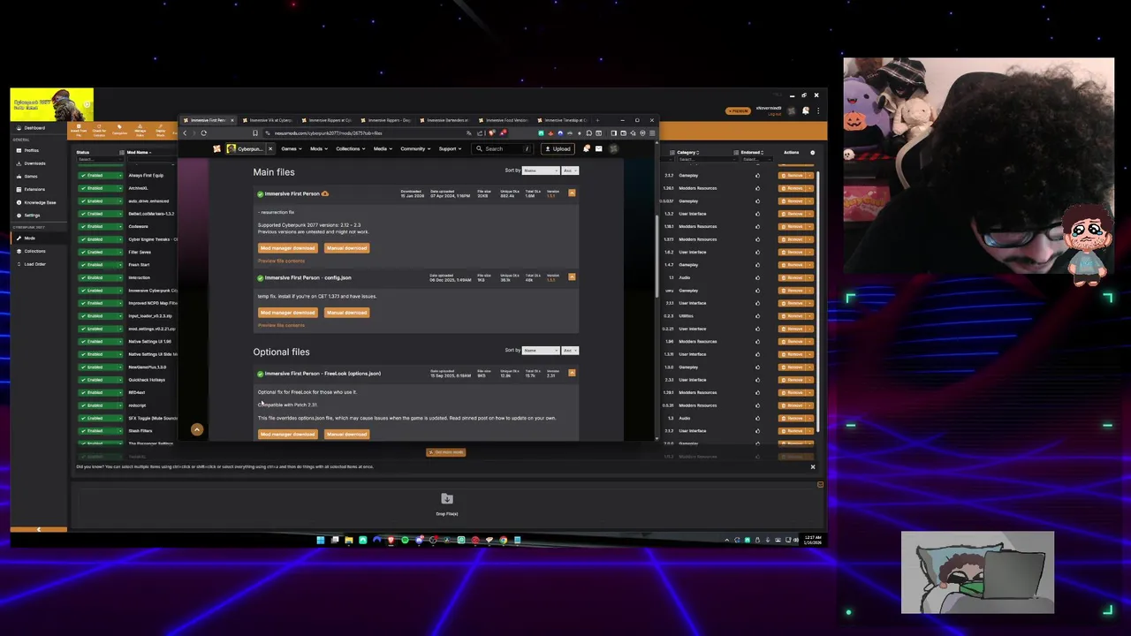
Task: Open the Community dropdown on Nexus Mods
Action: tap(414, 148)
